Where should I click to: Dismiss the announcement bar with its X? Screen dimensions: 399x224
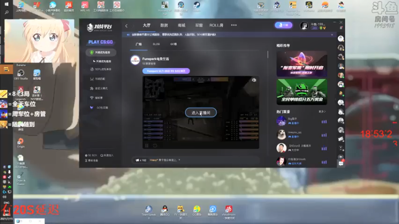332,34
